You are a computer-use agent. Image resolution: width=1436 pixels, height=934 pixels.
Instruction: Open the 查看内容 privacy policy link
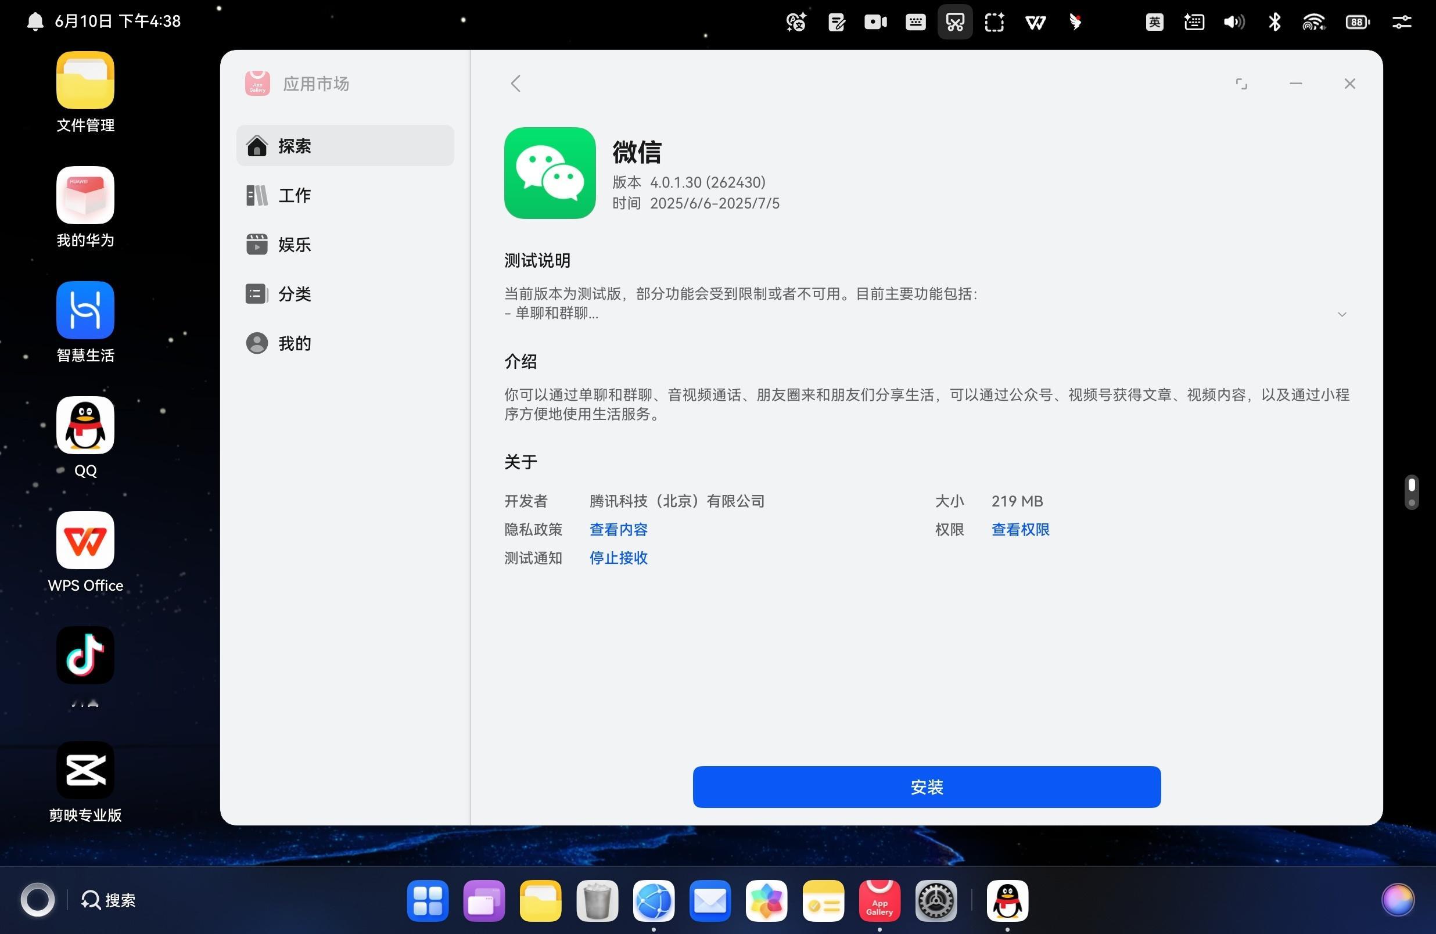coord(618,530)
